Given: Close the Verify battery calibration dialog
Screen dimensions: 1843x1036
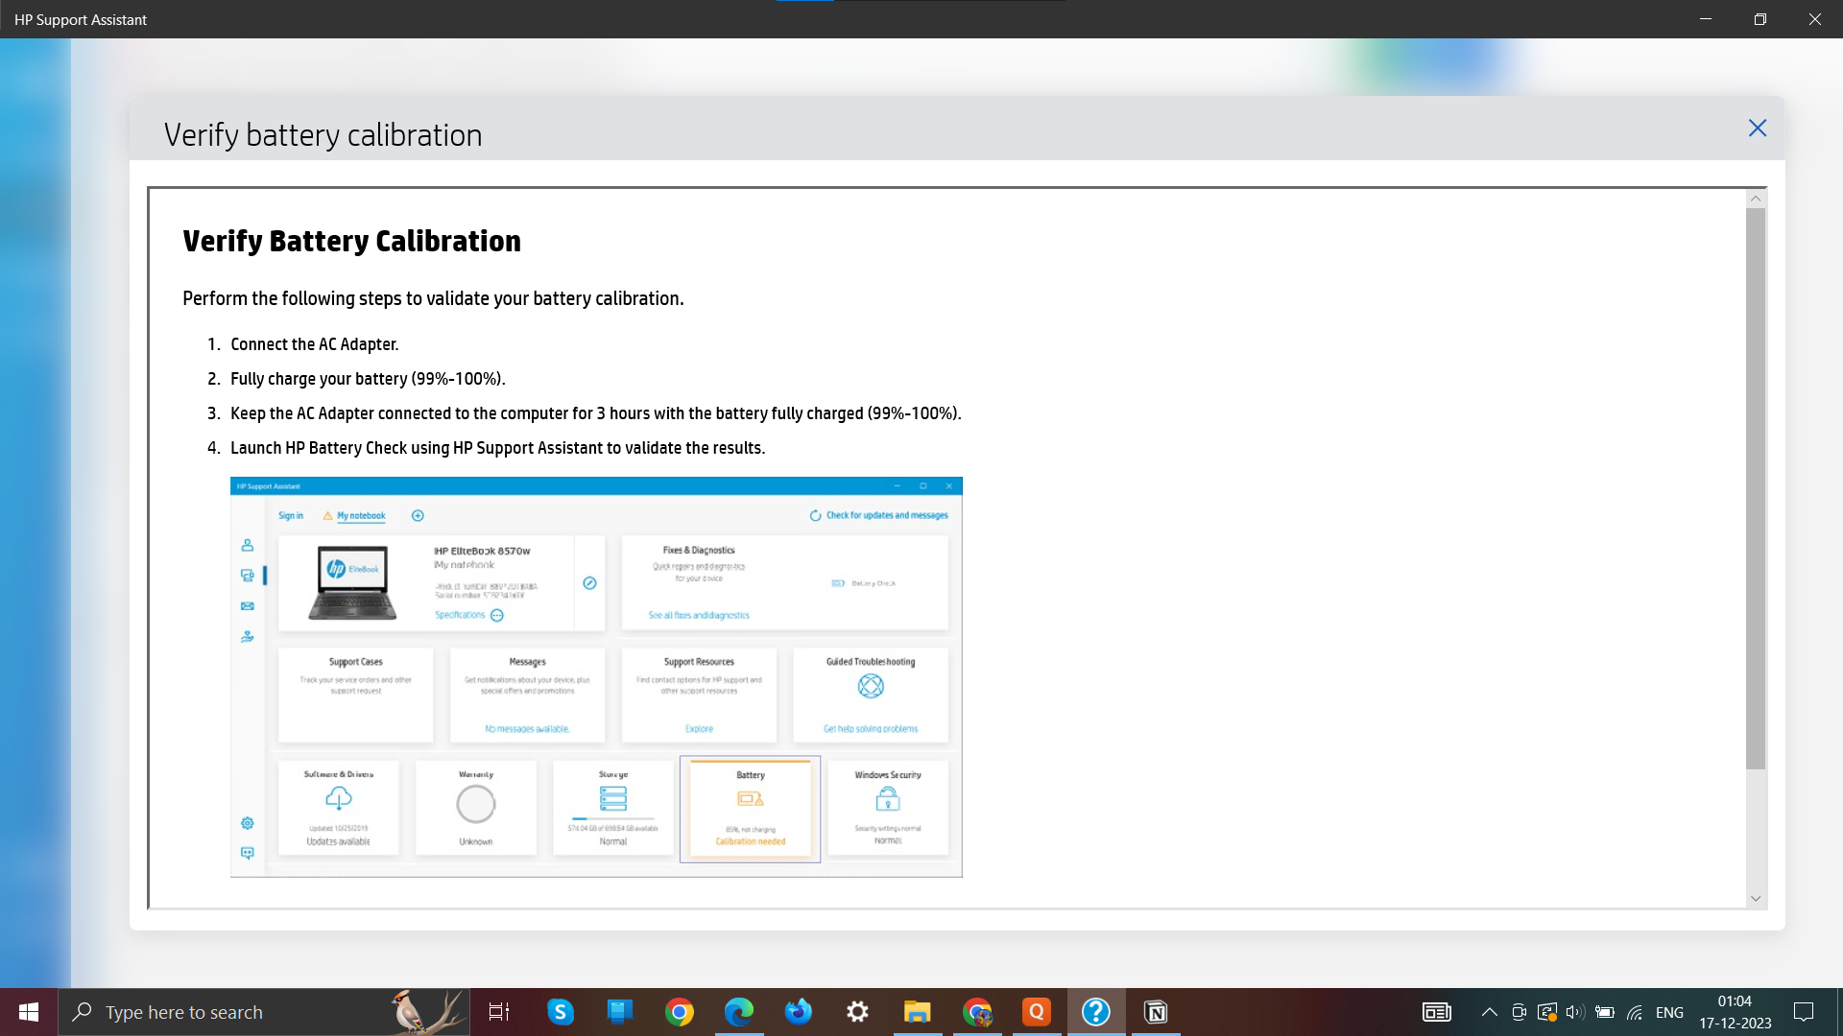Looking at the screenshot, I should point(1758,129).
